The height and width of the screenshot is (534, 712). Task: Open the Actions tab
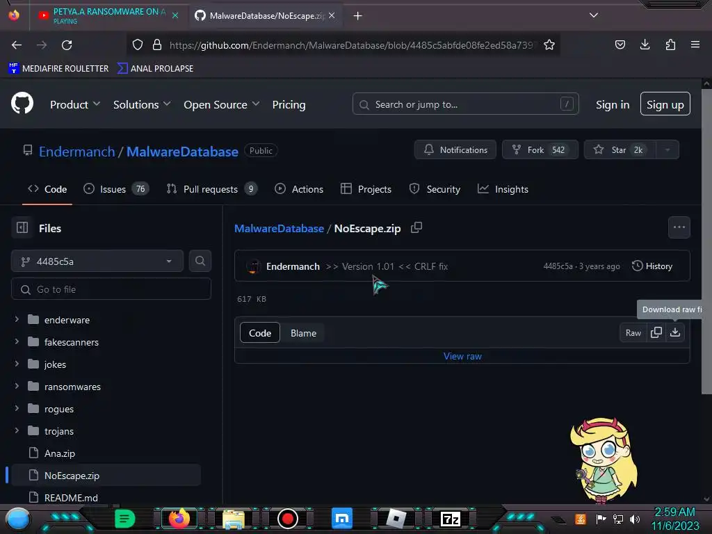299,189
